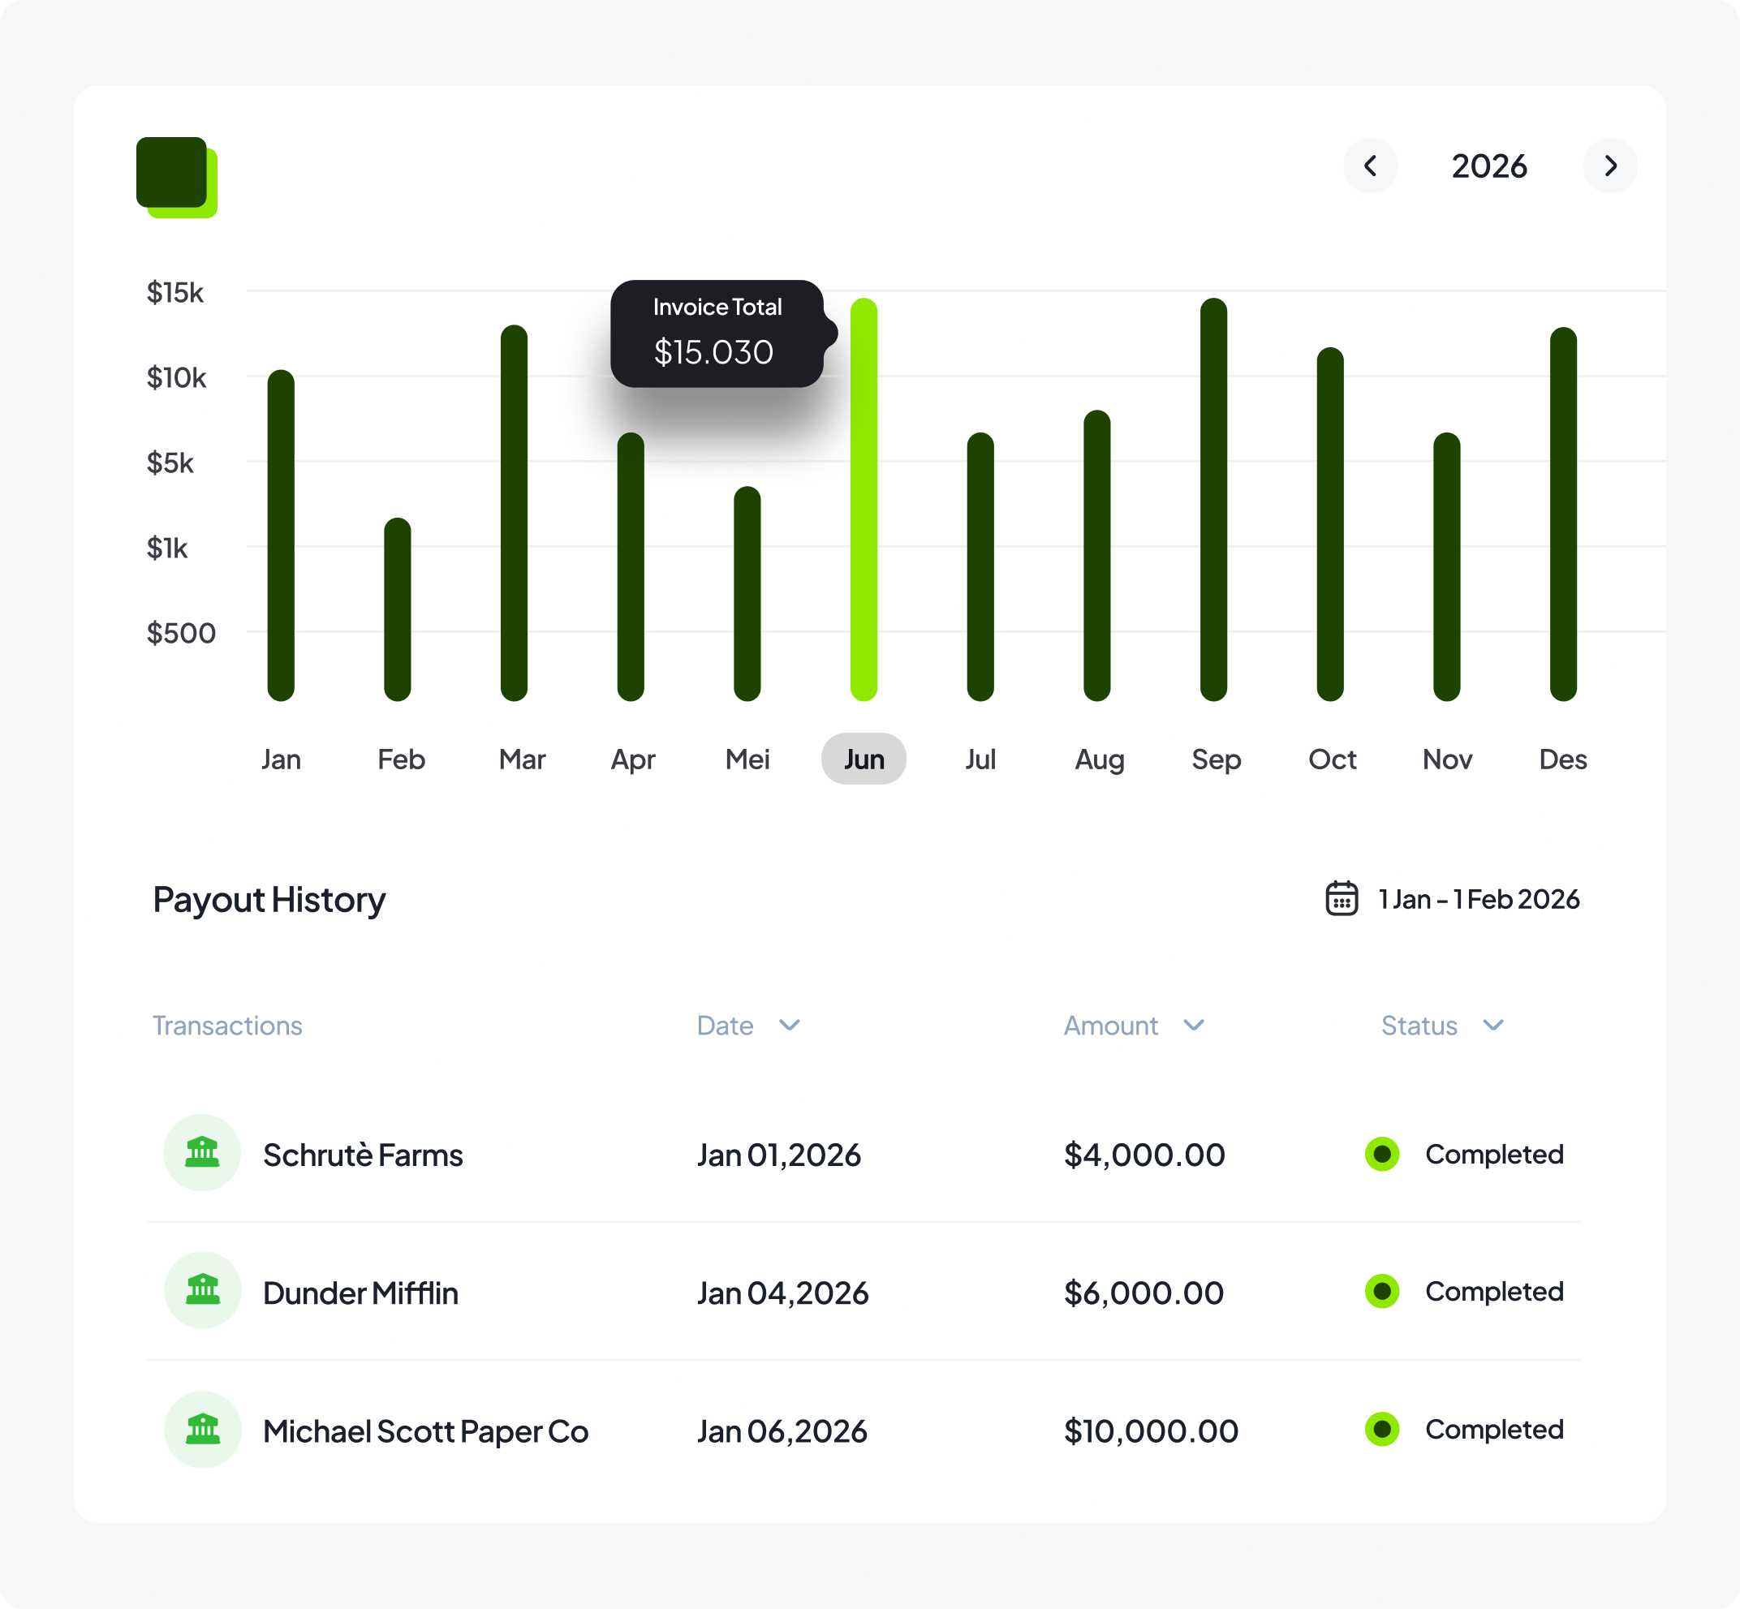This screenshot has width=1740, height=1609.
Task: Switch to the Sep month label
Action: (x=1216, y=759)
